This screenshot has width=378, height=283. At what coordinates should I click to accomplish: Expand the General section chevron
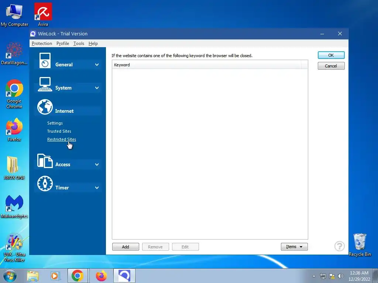pos(97,64)
